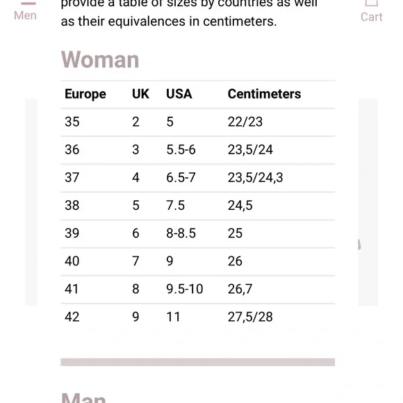Click the 22/23 centimeters value
Image resolution: width=403 pixels, height=403 pixels.
point(245,122)
